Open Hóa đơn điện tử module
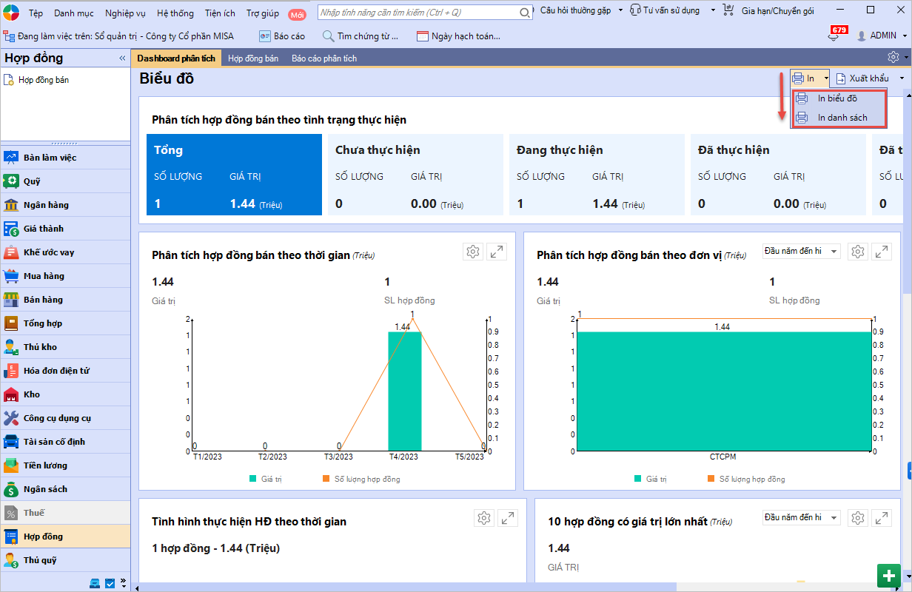This screenshot has height=592, width=912. click(x=56, y=371)
